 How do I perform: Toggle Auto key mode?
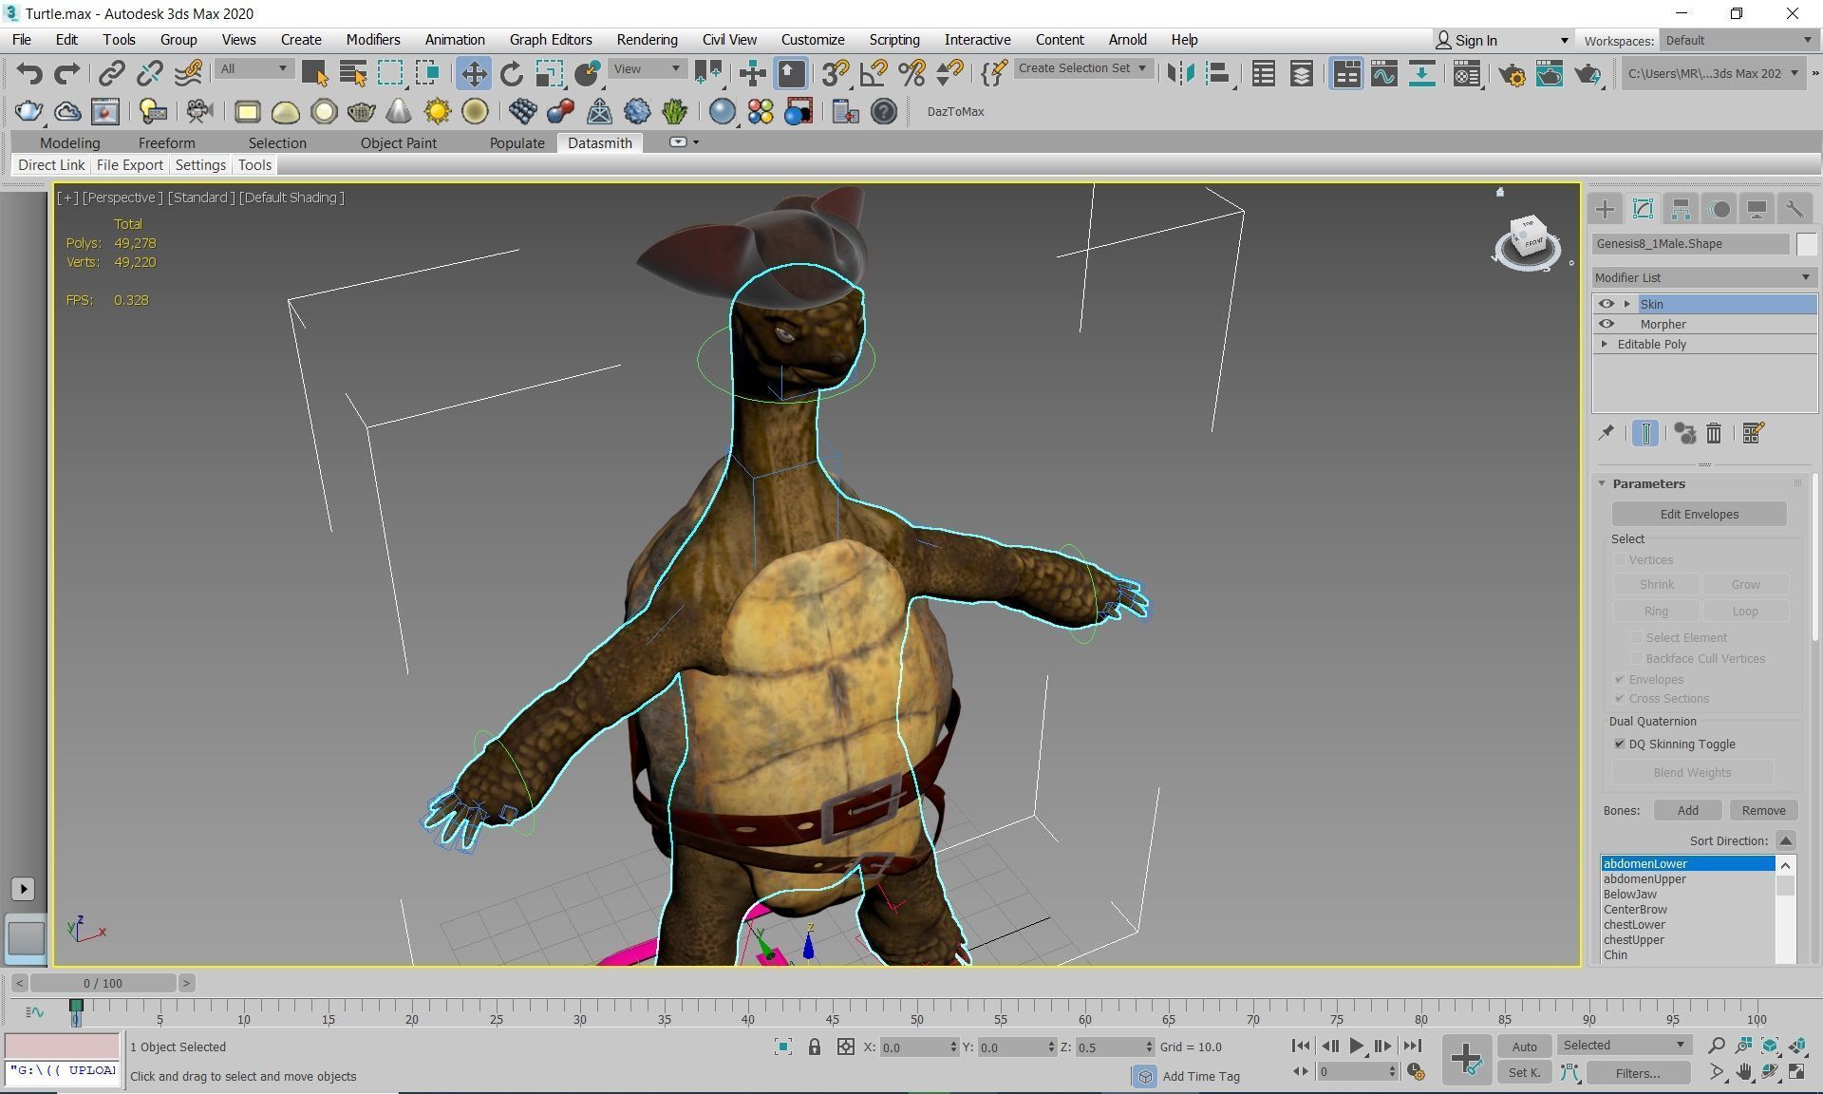pos(1524,1047)
